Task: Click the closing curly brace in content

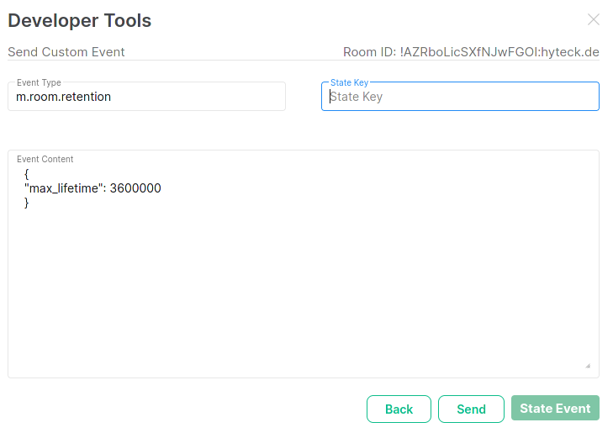Action: (x=27, y=203)
